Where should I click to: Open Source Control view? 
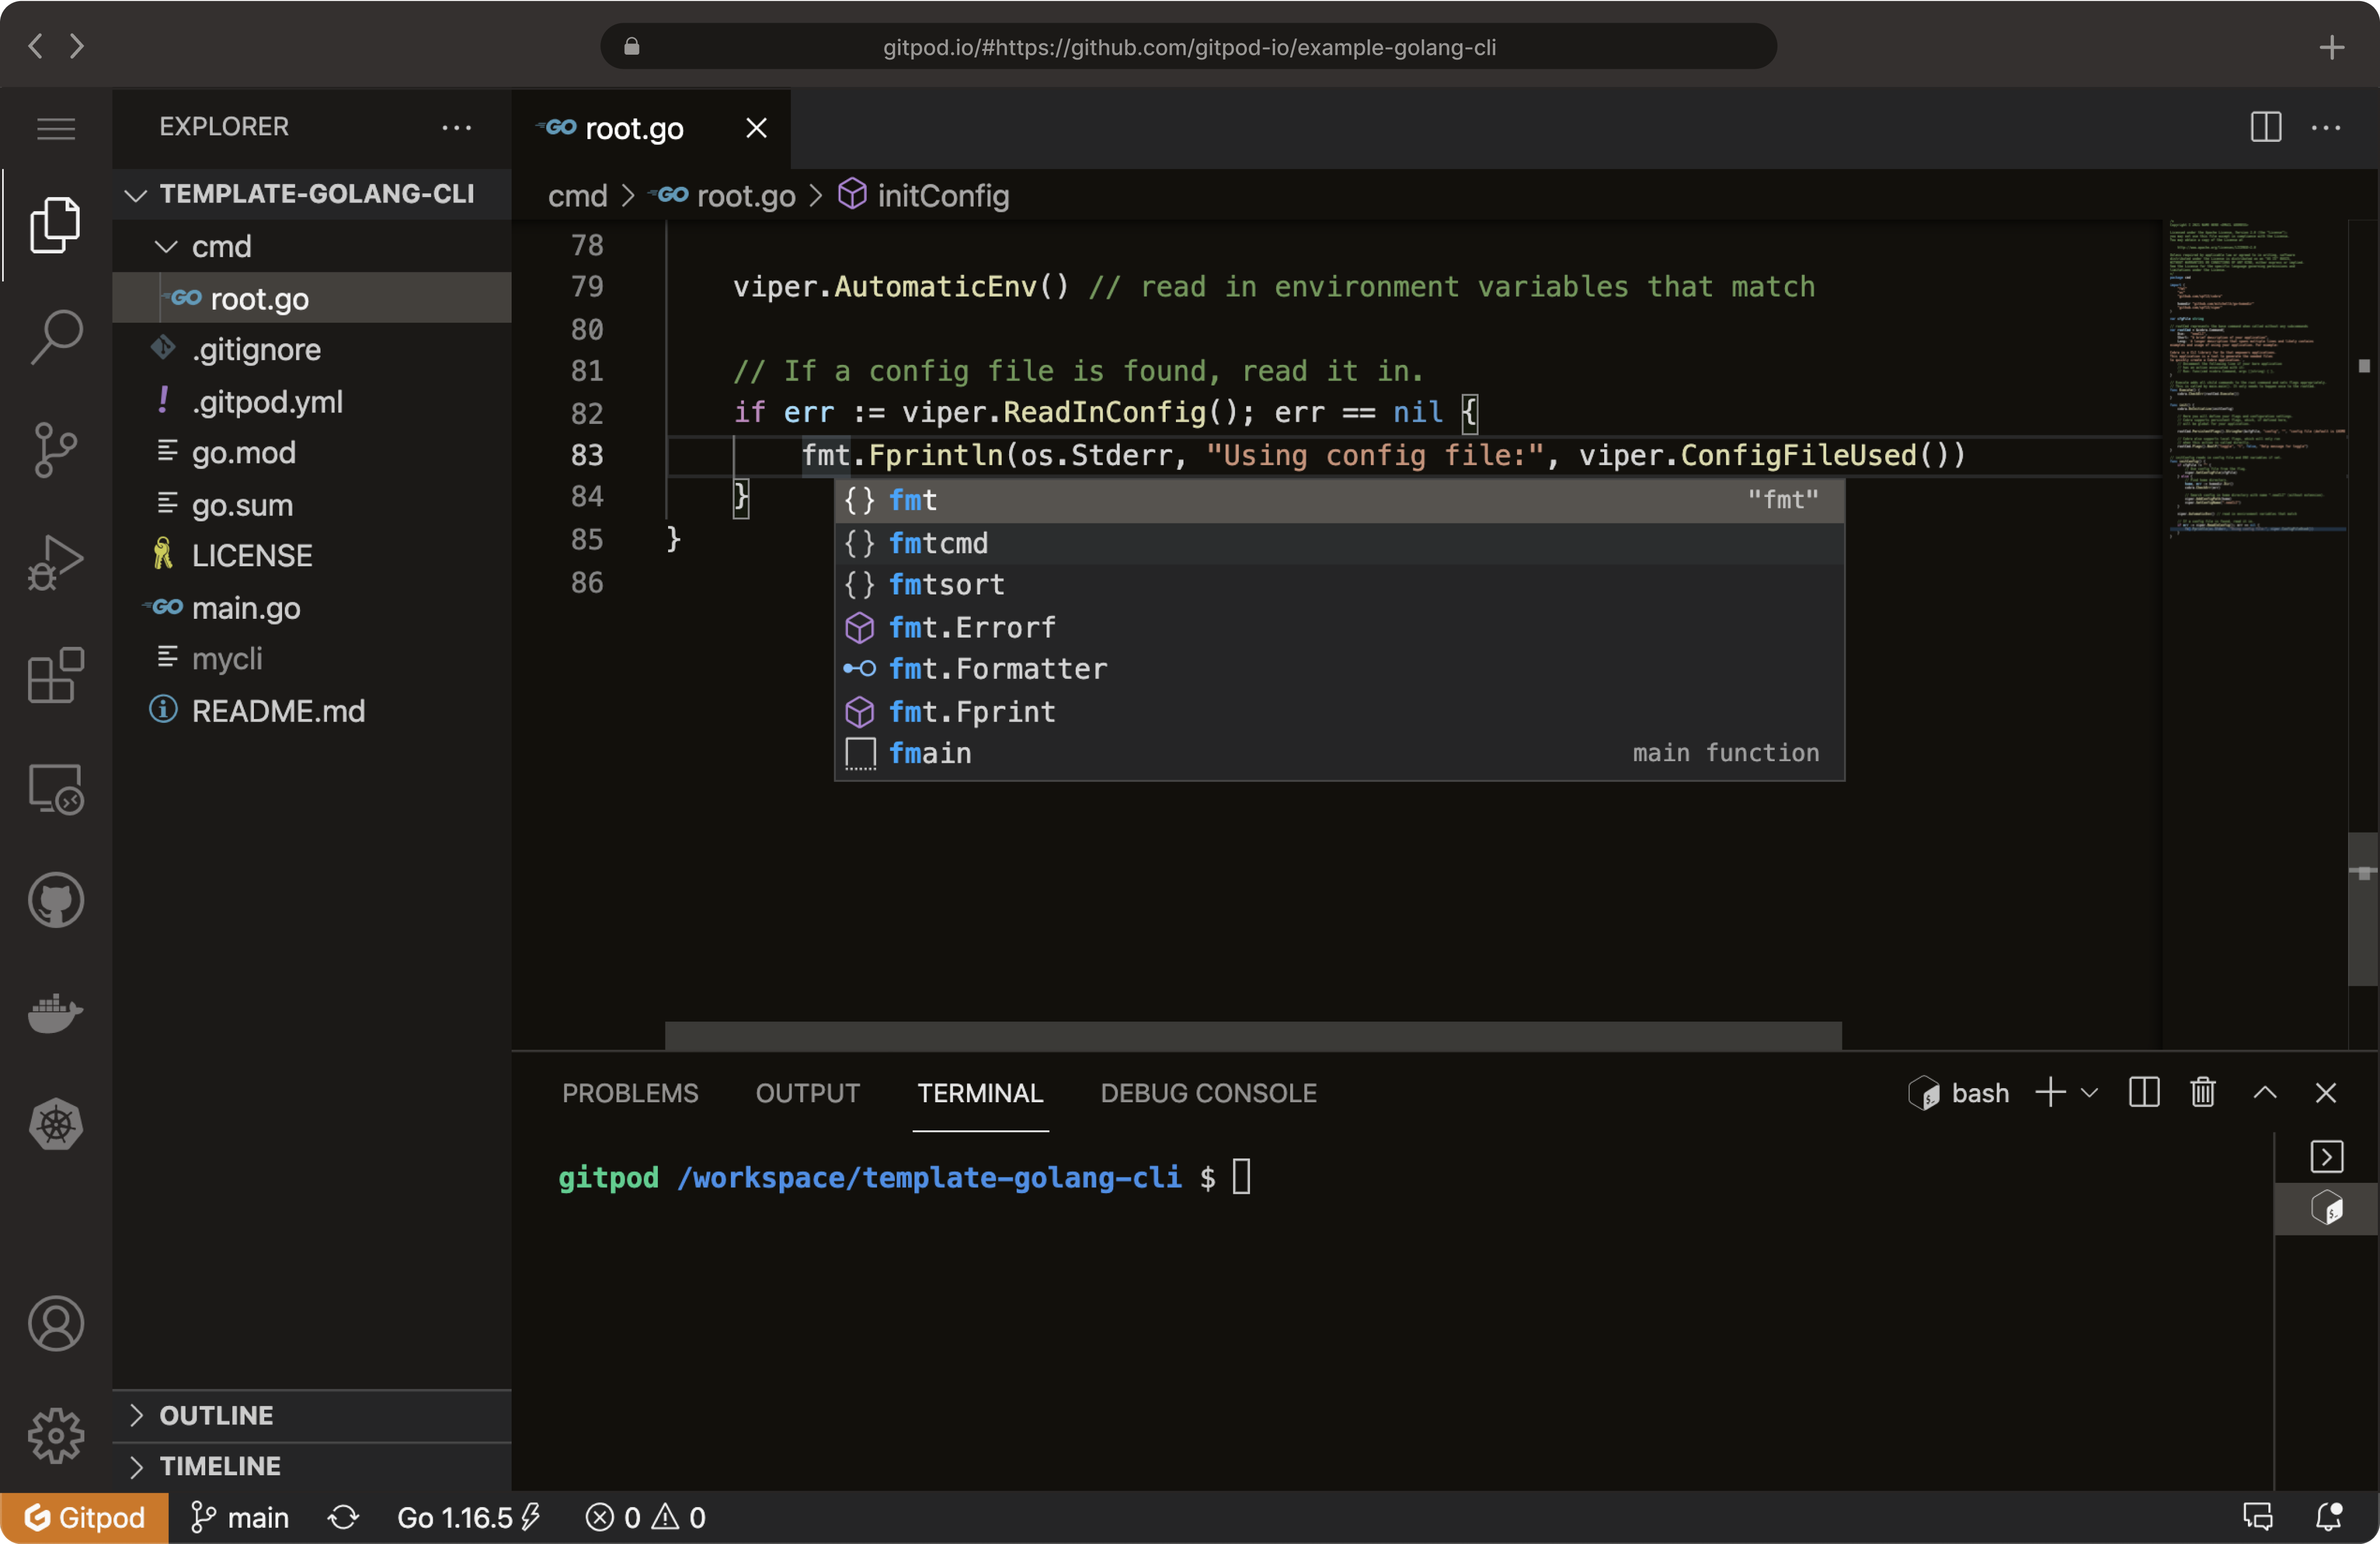[x=56, y=449]
